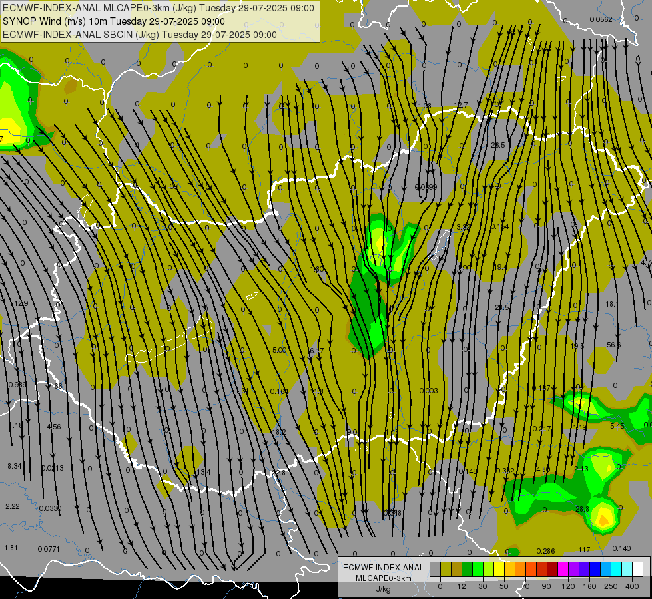The width and height of the screenshot is (652, 599).
Task: Click the map value 12.7
Action: tap(461, 105)
